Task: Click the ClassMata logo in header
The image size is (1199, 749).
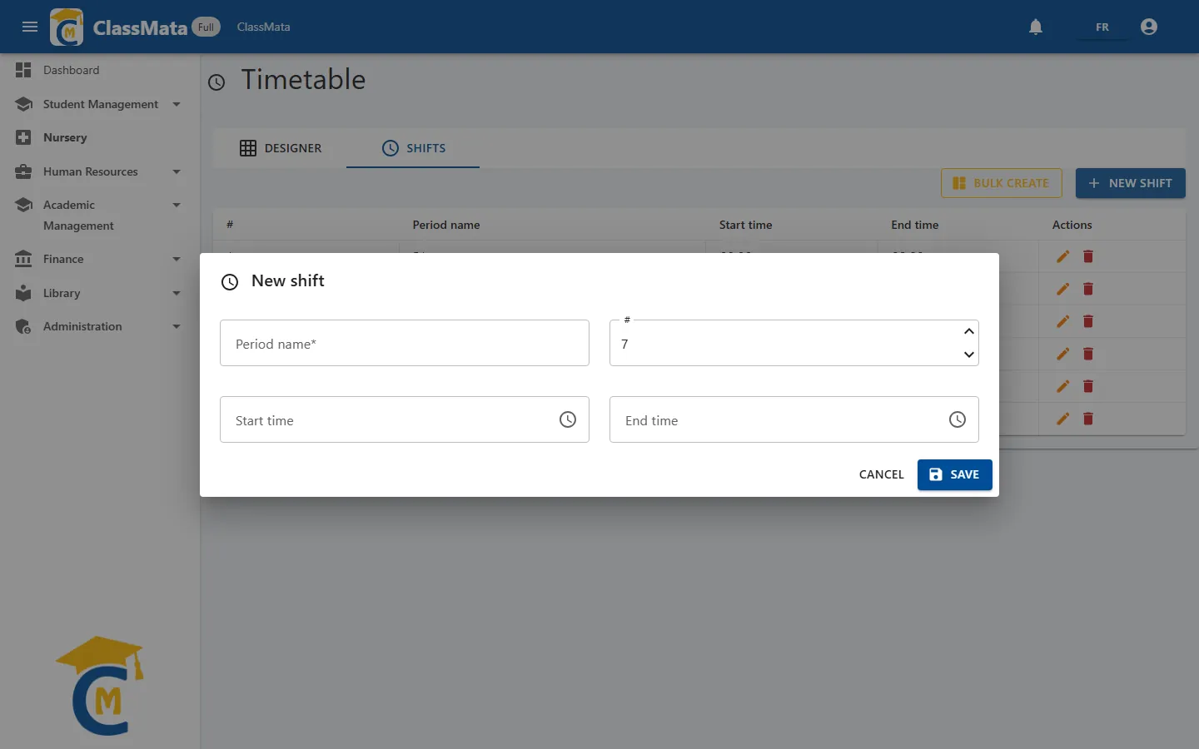Action: pyautogui.click(x=67, y=27)
